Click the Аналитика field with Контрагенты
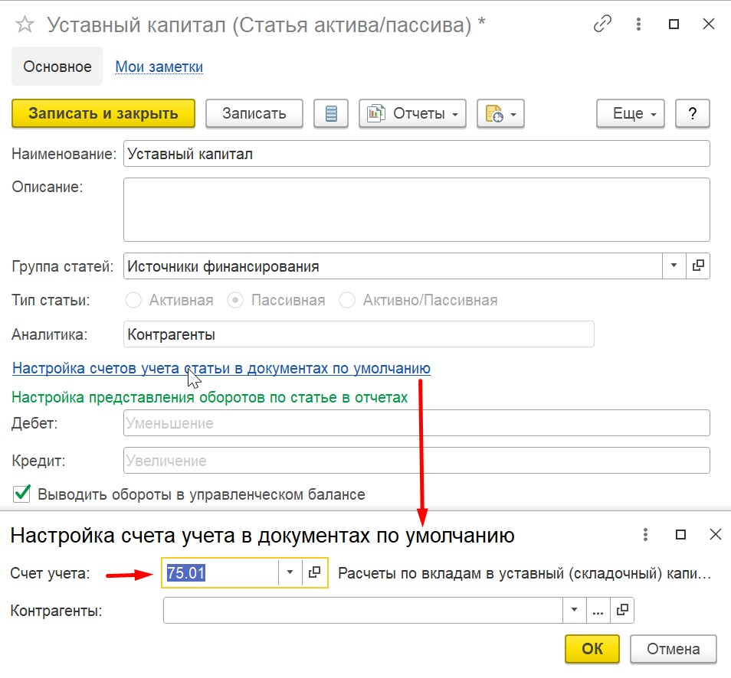Image resolution: width=731 pixels, height=678 pixels. pos(359,334)
